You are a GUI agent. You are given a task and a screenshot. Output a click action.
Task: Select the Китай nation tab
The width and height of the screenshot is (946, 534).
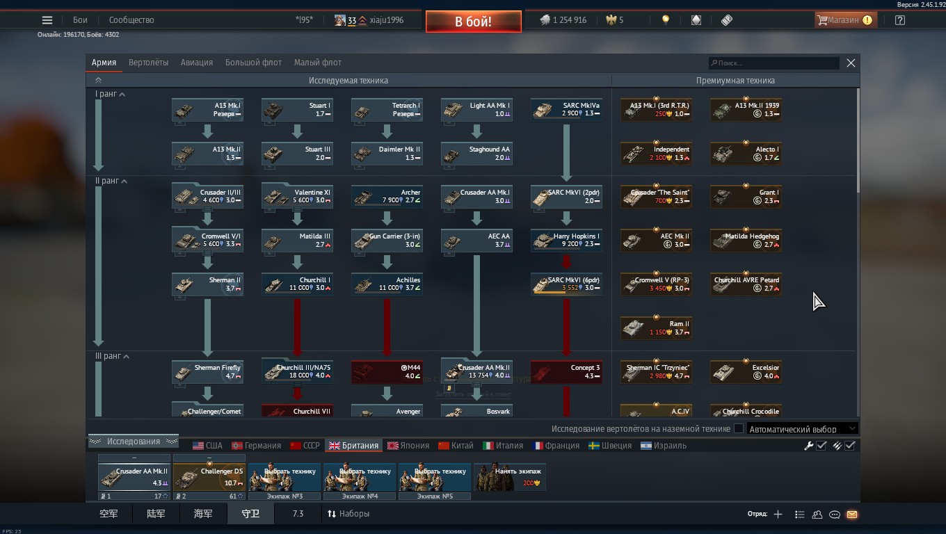click(456, 446)
